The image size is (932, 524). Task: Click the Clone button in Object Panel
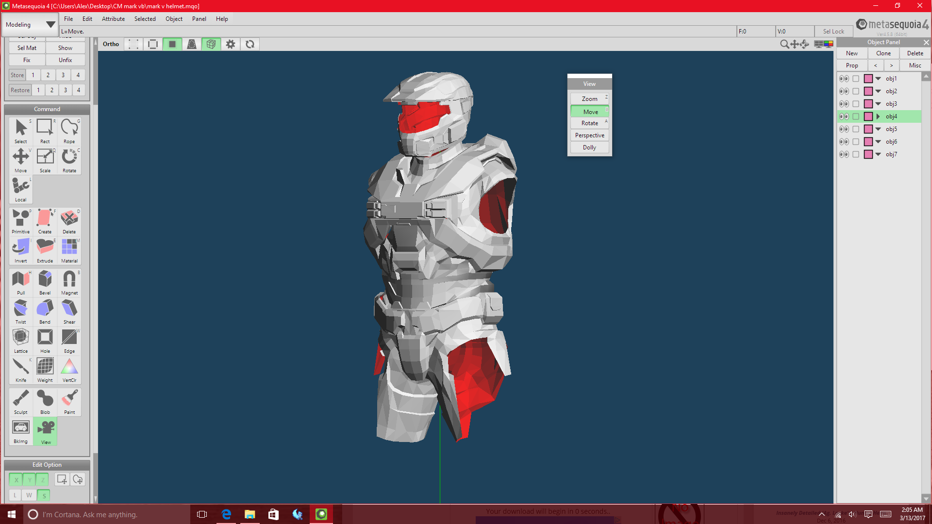(x=883, y=53)
